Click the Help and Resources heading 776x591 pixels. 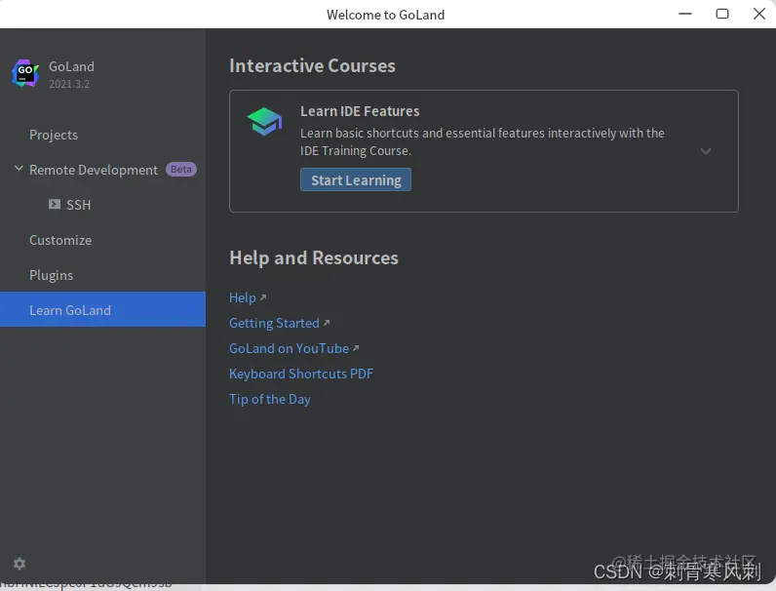tap(314, 257)
